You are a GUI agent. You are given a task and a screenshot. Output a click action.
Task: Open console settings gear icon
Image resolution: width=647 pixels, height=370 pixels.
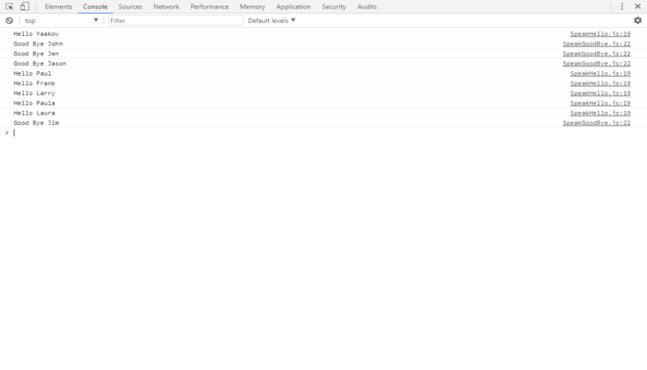point(638,20)
